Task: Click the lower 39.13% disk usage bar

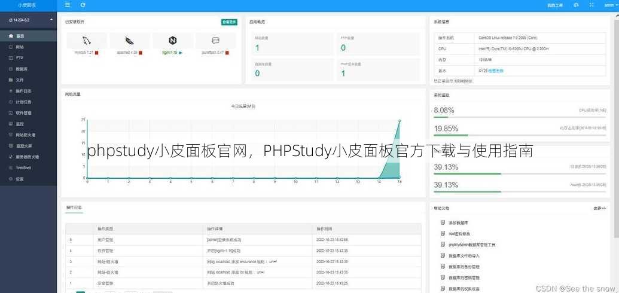Action: [520, 192]
